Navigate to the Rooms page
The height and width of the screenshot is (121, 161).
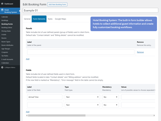point(4,38)
